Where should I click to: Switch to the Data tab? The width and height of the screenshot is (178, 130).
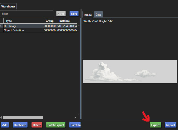98,15
